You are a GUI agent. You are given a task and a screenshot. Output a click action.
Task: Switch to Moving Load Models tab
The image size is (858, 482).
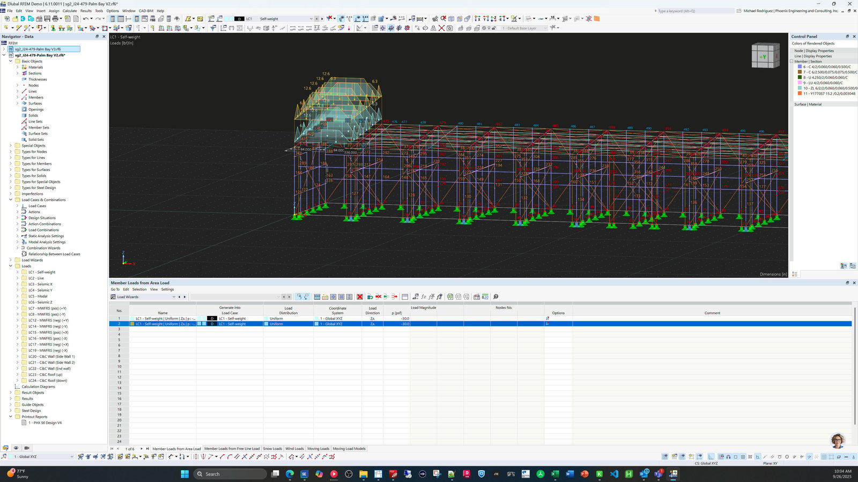click(349, 449)
